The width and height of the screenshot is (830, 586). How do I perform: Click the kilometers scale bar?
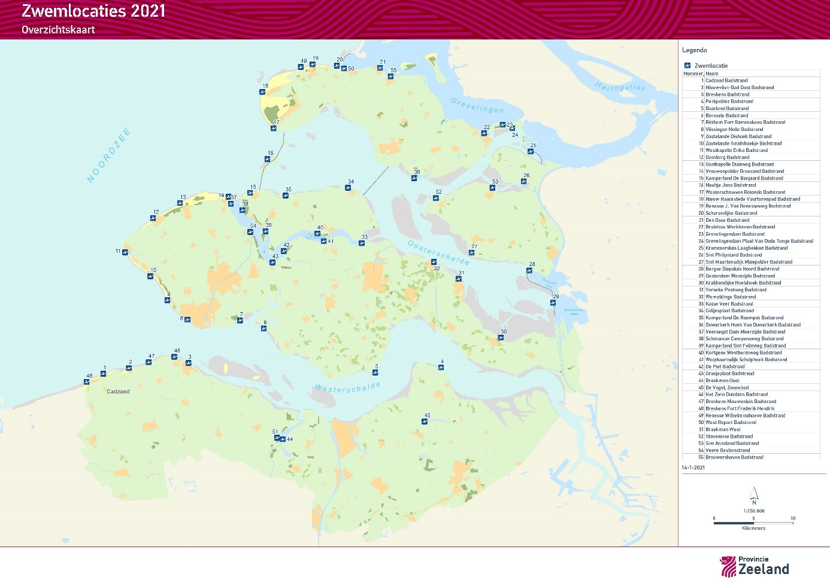[753, 523]
